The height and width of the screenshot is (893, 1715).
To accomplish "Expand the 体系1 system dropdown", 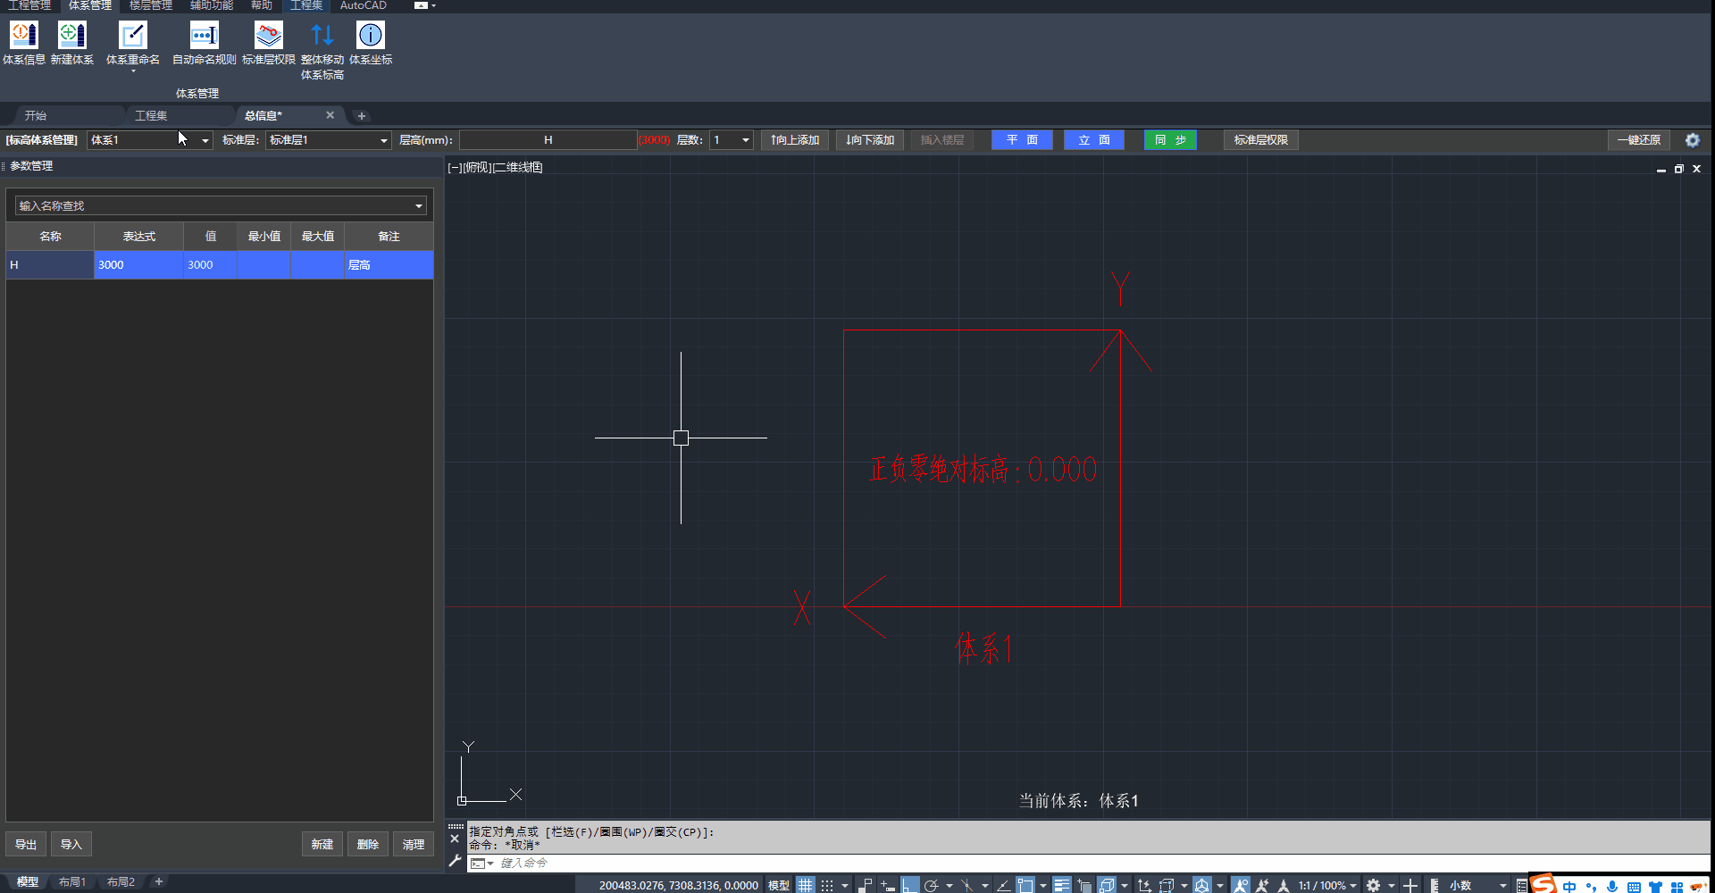I will (x=205, y=140).
